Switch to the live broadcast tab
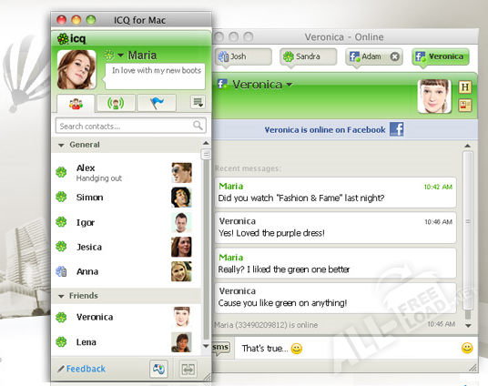Image resolution: width=488 pixels, height=386 pixels. pos(116,103)
